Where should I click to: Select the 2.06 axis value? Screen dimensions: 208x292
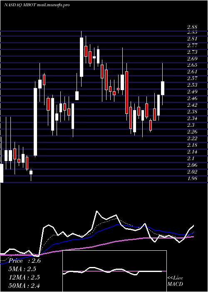pos(192,165)
